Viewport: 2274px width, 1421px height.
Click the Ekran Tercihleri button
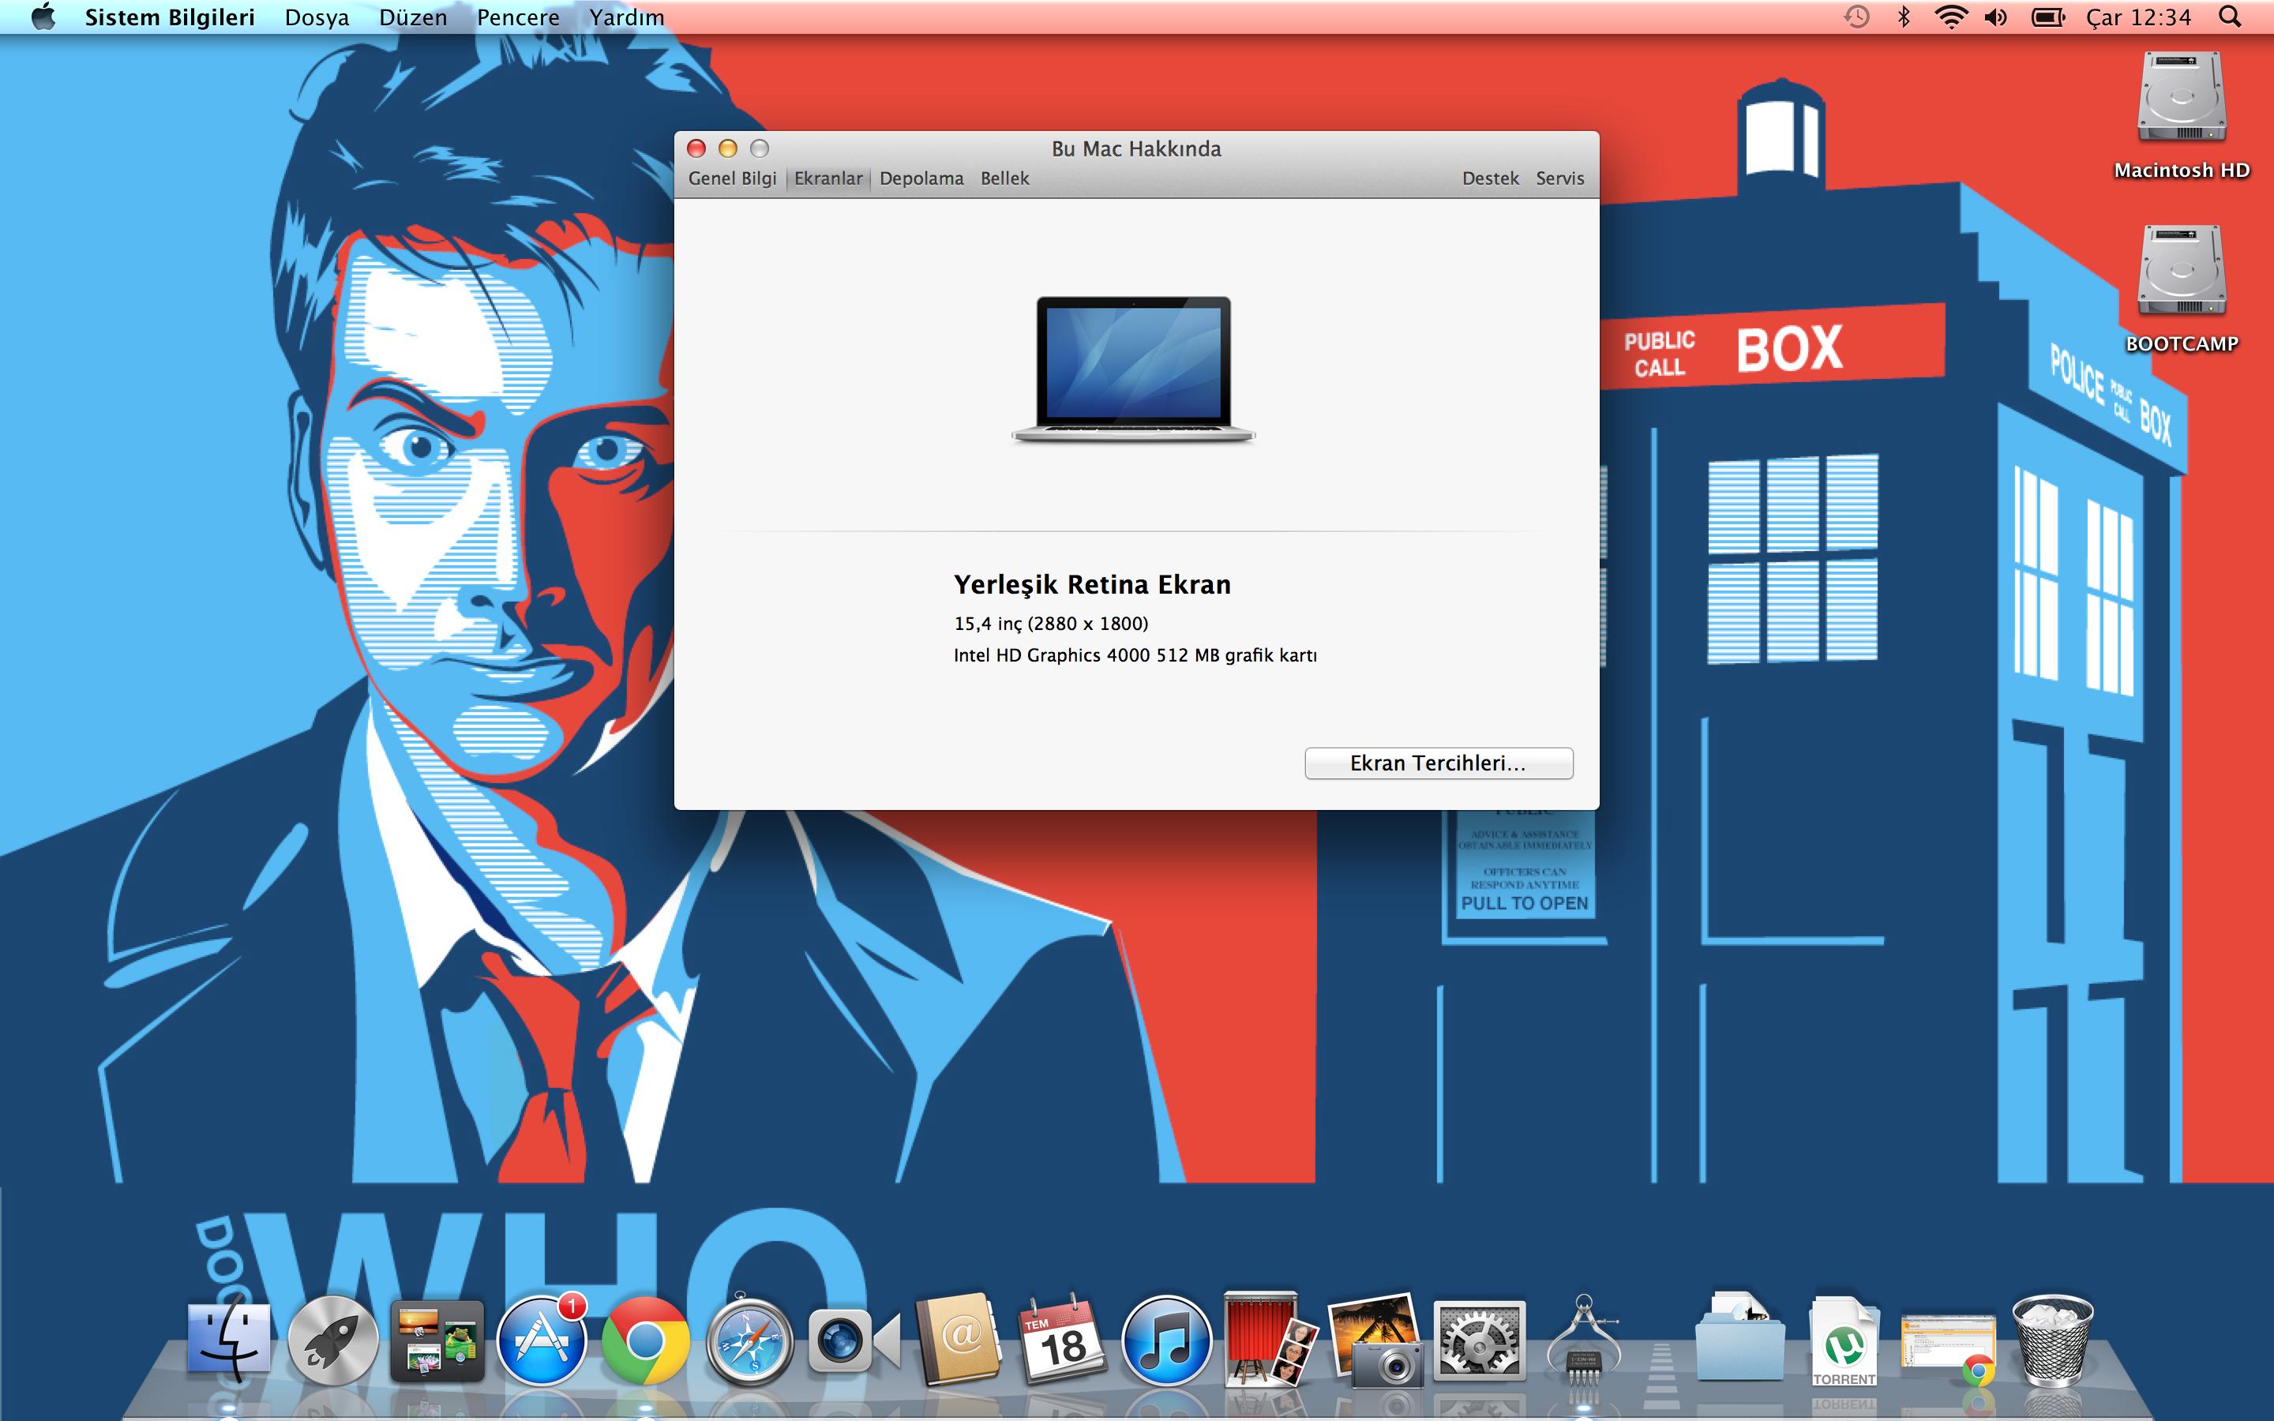(1439, 763)
